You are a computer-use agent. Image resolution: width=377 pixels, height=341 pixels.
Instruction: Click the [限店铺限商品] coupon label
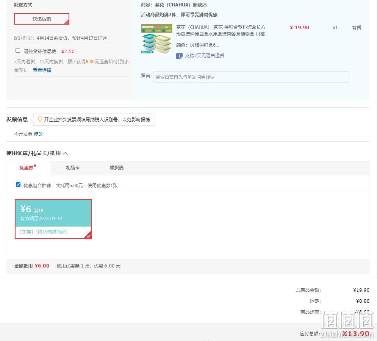click(x=52, y=232)
